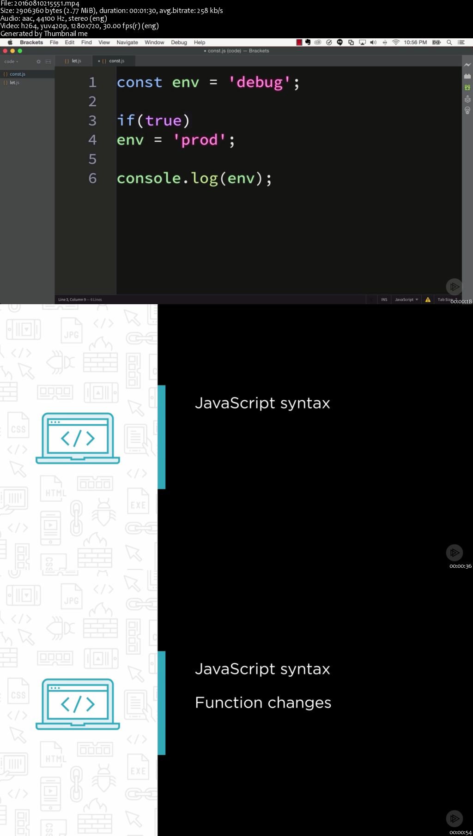Image resolution: width=473 pixels, height=836 pixels.
Task: Click the yellow linting warning triangle
Action: pos(428,300)
